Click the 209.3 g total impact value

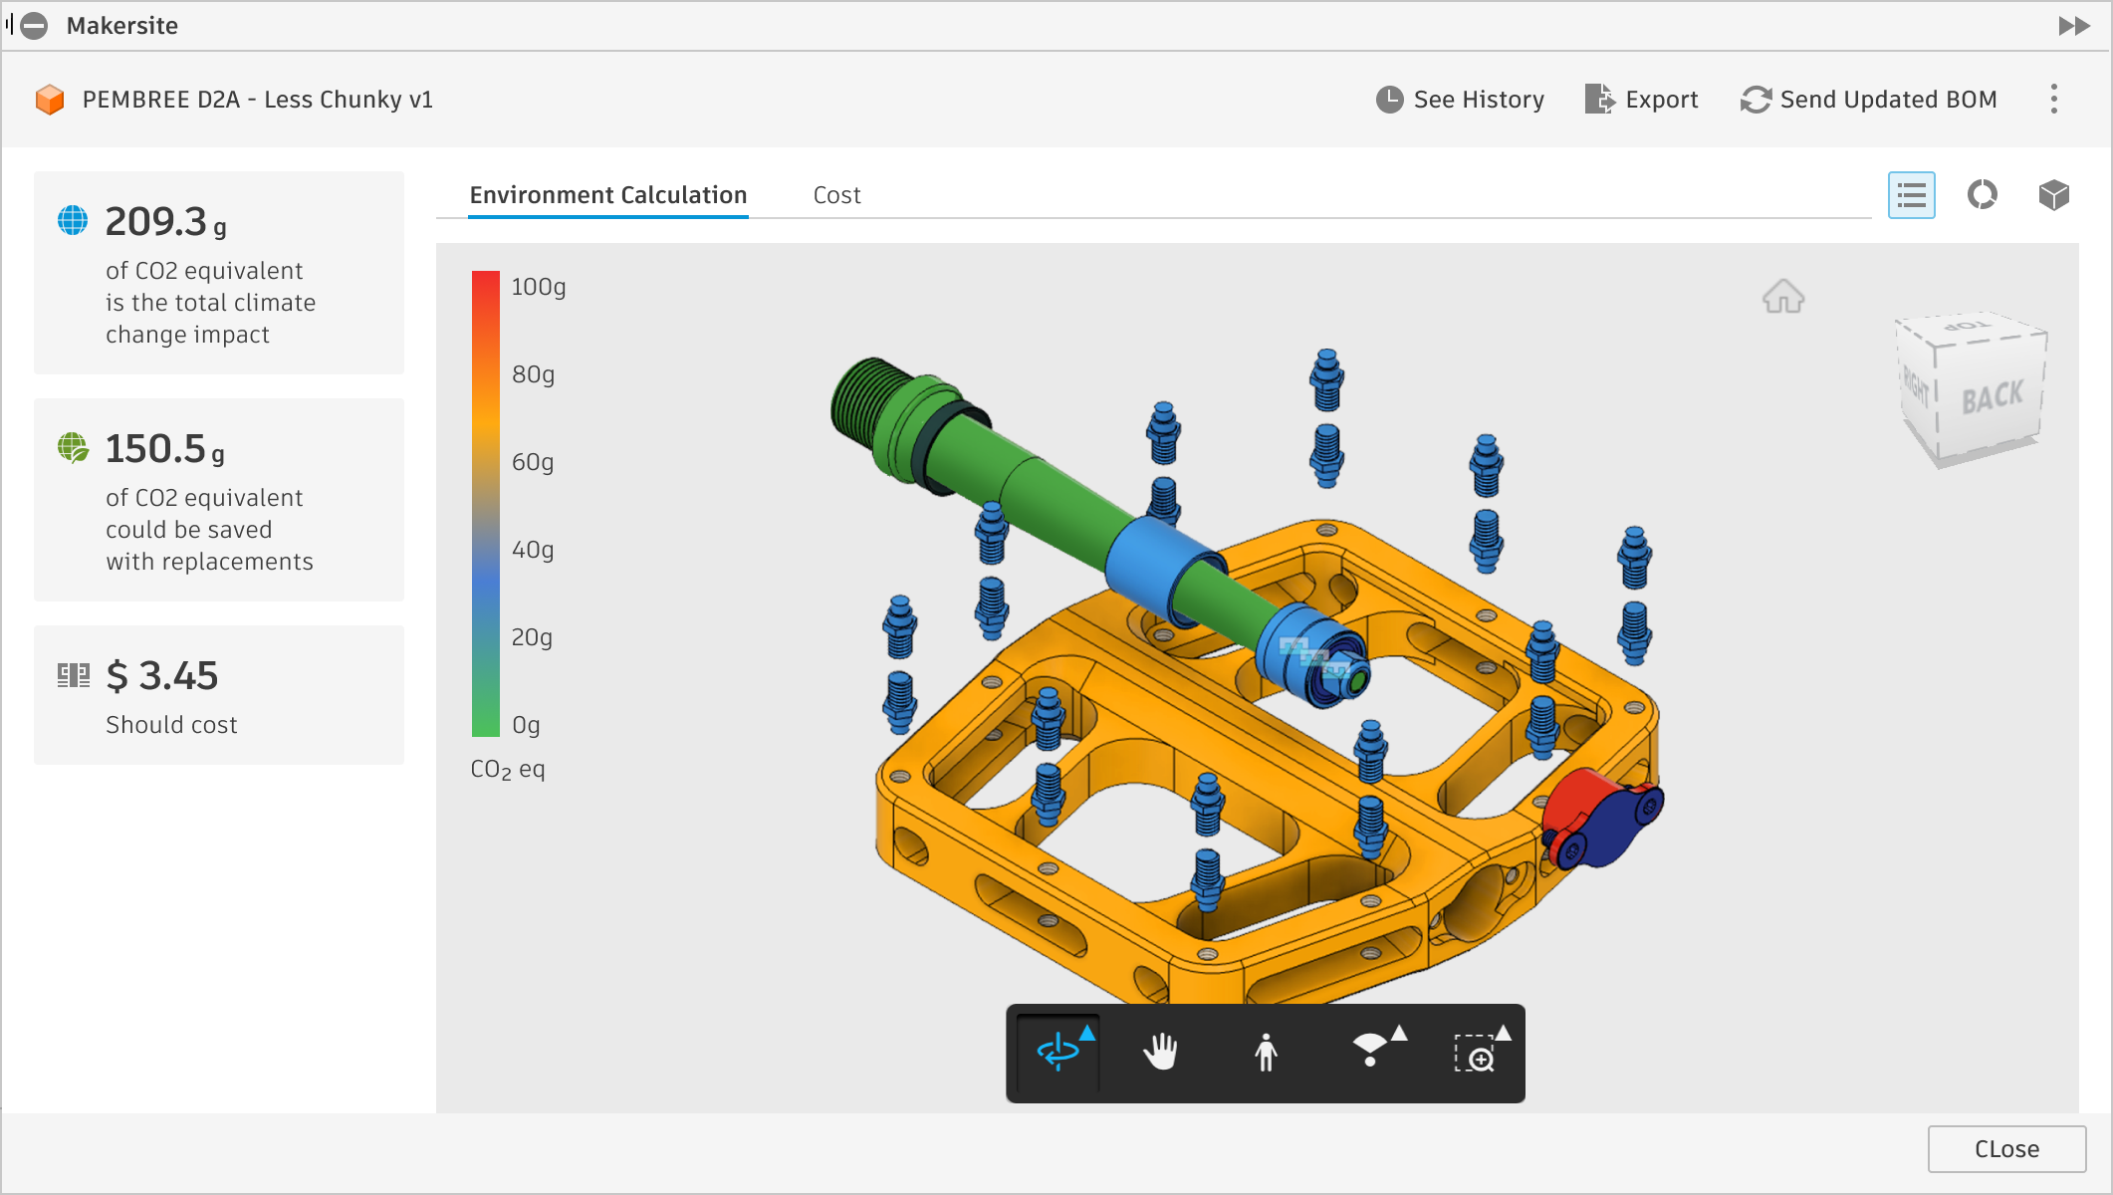pos(165,222)
